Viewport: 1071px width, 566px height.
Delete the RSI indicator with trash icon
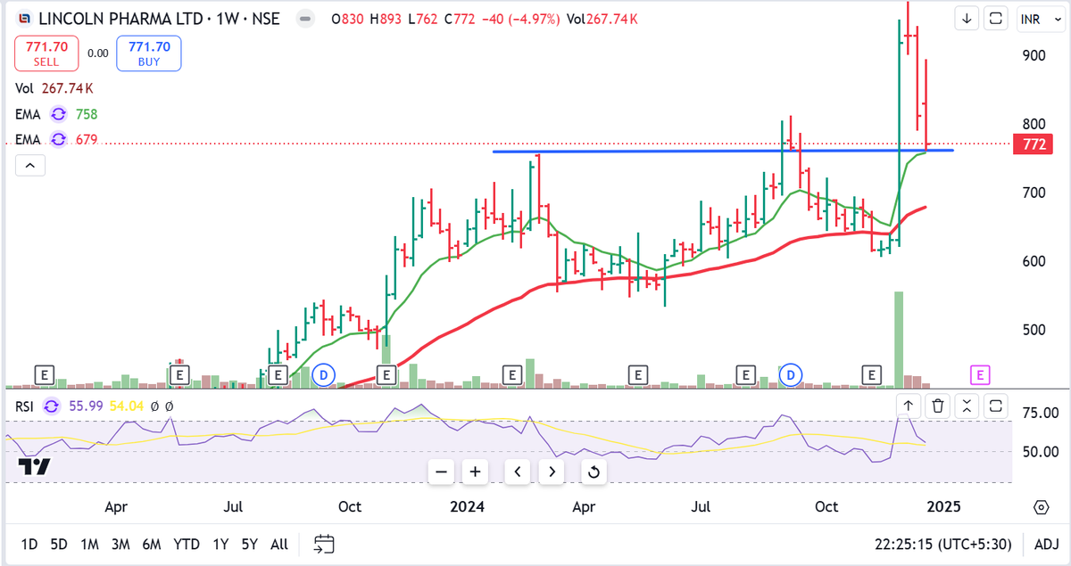coord(938,406)
